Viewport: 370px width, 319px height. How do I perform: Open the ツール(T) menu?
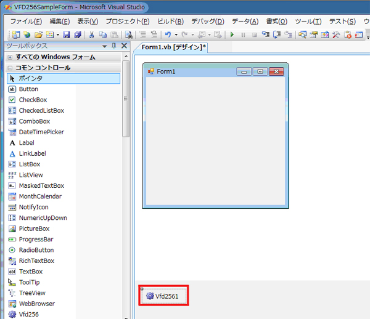pyautogui.click(x=308, y=22)
